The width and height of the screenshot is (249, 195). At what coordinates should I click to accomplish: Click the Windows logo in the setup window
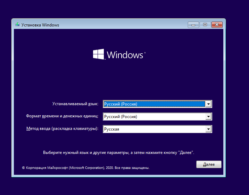coord(119,54)
